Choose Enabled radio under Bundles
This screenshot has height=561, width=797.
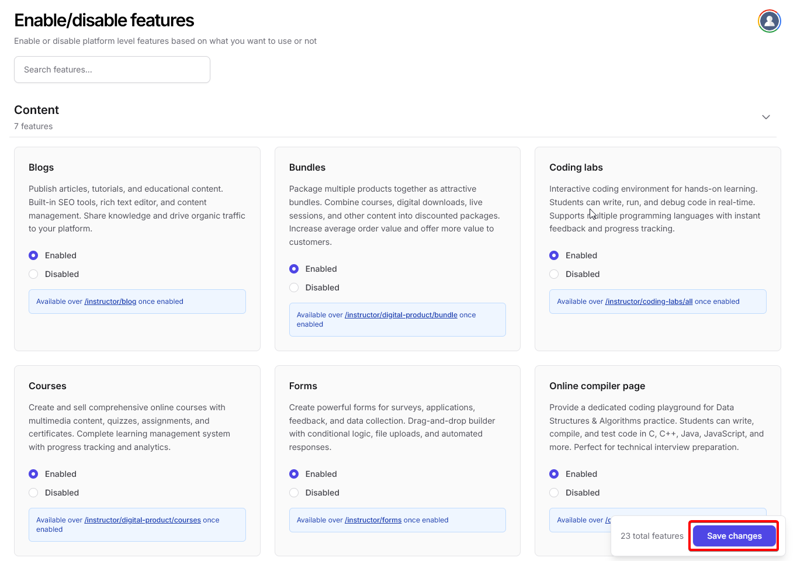294,269
